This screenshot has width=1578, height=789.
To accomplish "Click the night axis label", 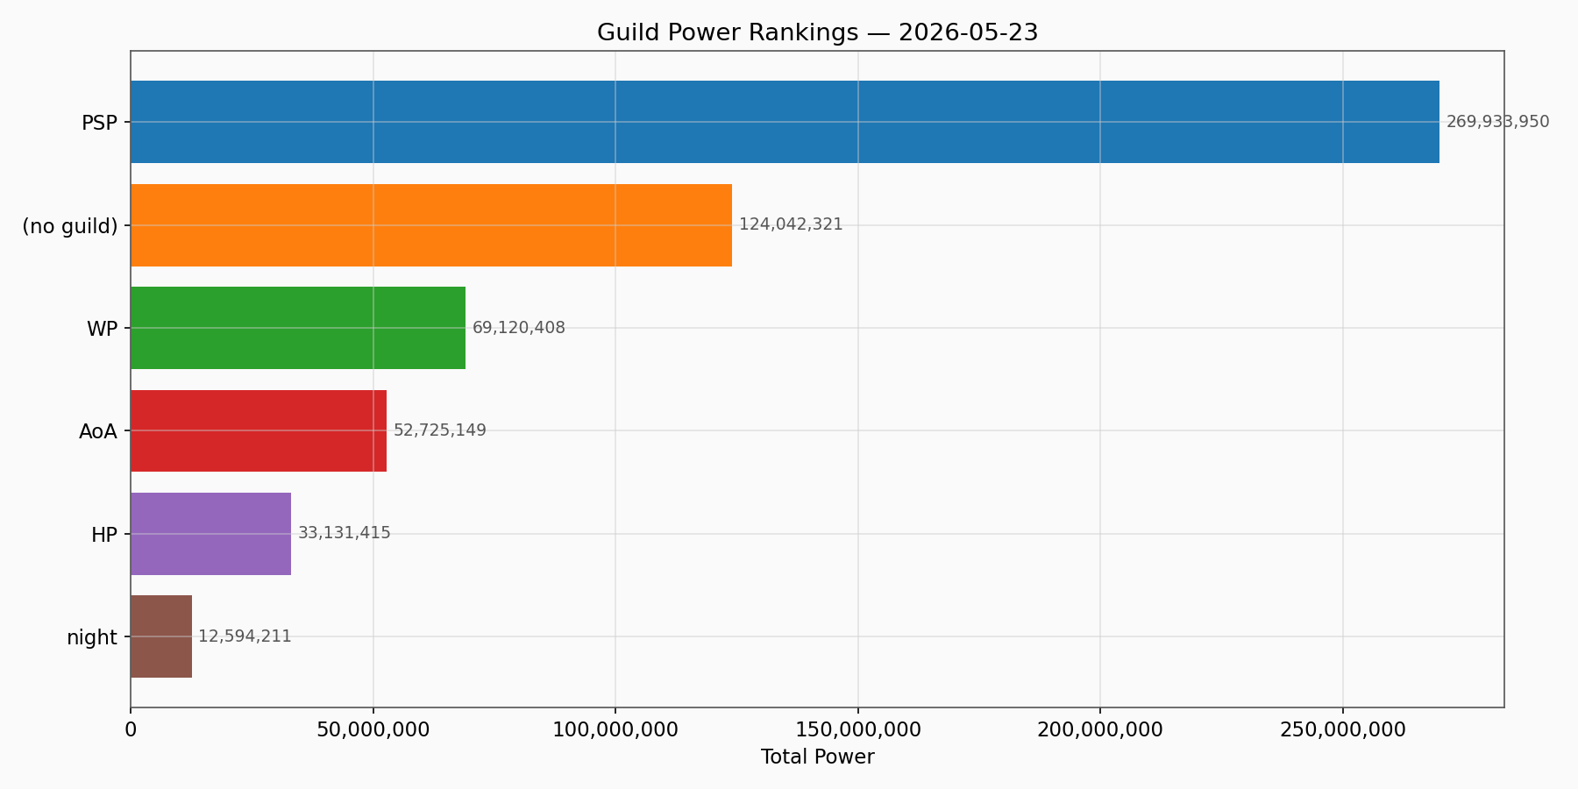I will point(92,638).
